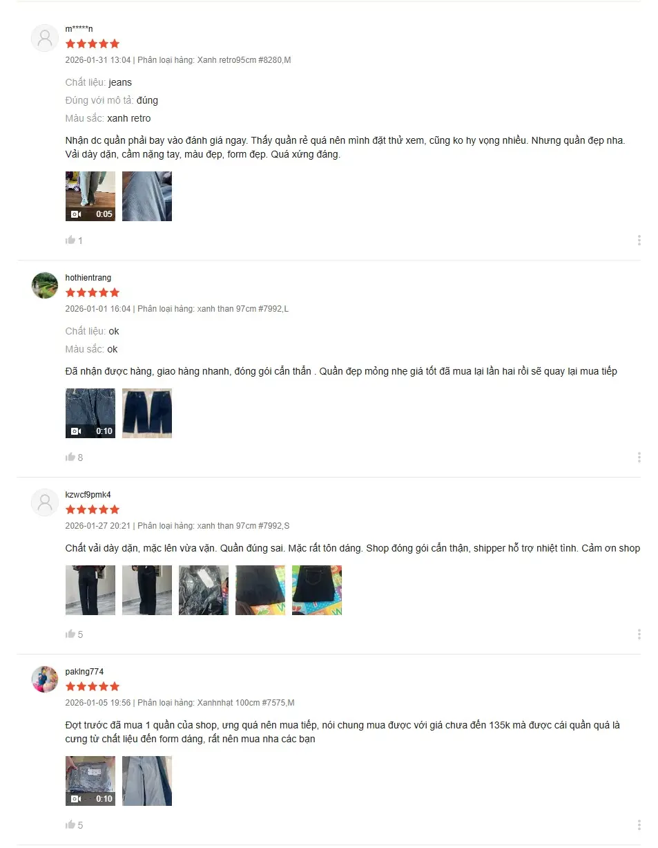Click thumbs-up on hothientrang's review
Viewport: 658px width, 848px height.
70,458
